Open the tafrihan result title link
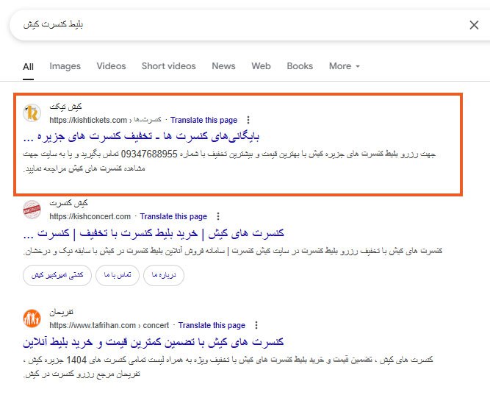490x395 pixels. [x=153, y=342]
